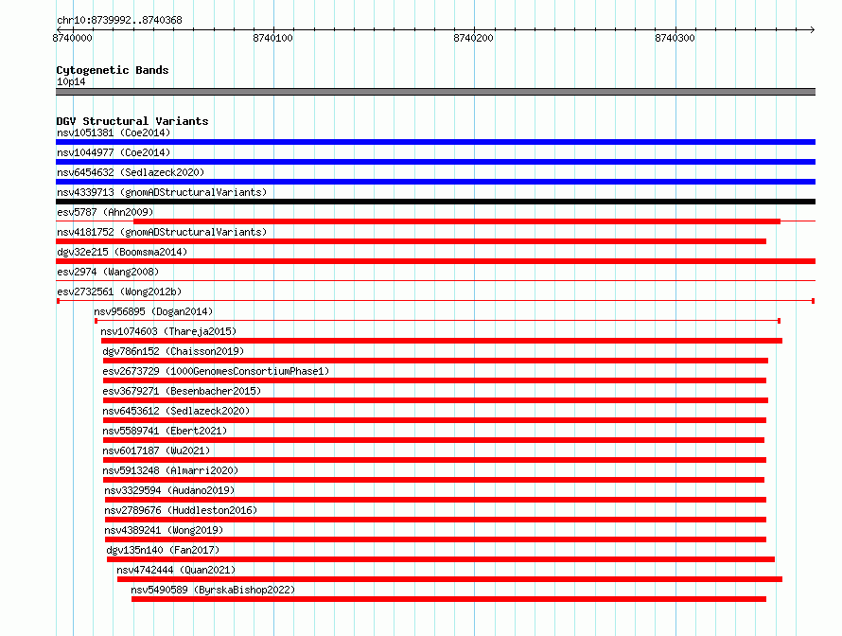The width and height of the screenshot is (842, 636).
Task: Click the DGV Structural Variants track title
Action: [x=132, y=121]
